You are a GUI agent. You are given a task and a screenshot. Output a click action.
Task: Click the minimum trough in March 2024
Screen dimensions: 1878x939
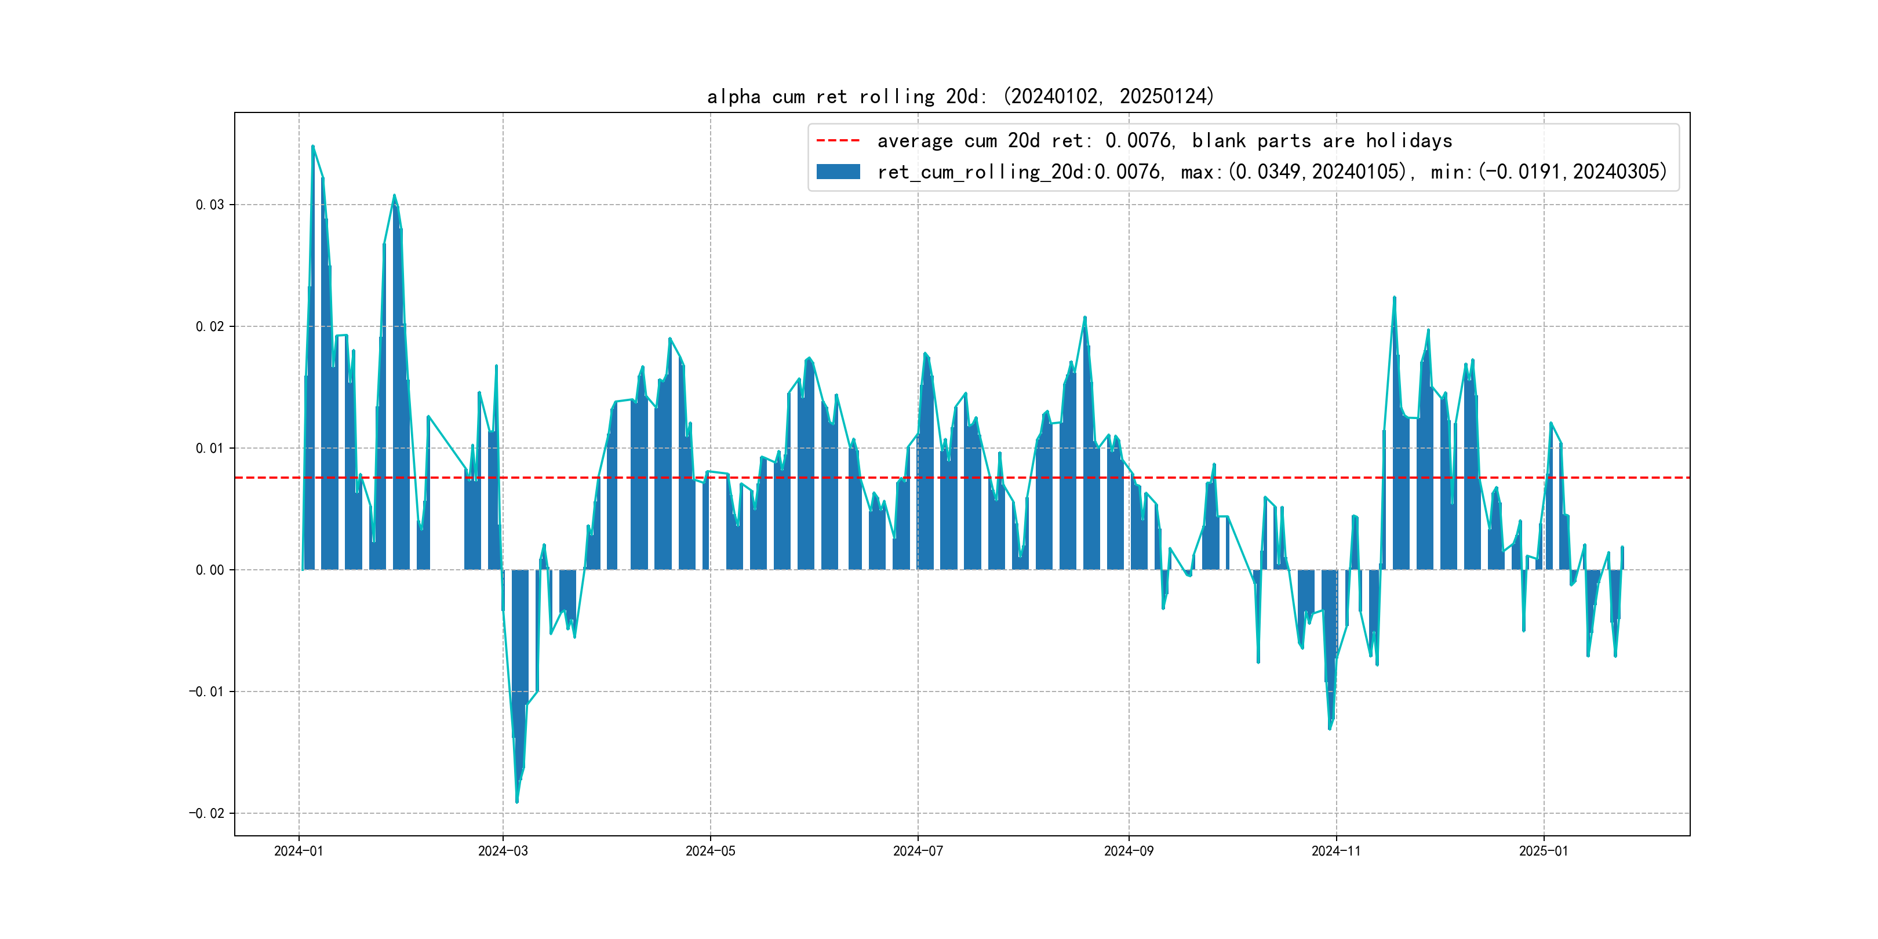517,801
